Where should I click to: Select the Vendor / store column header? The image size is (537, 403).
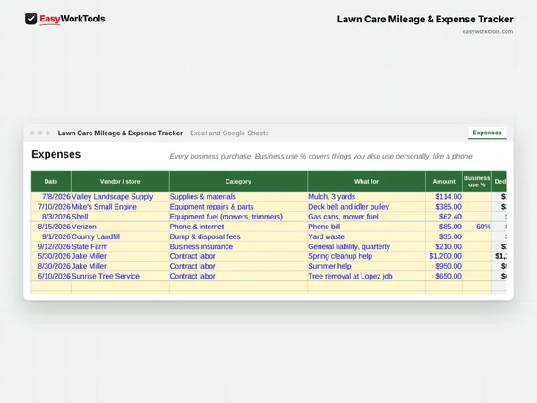pos(120,181)
